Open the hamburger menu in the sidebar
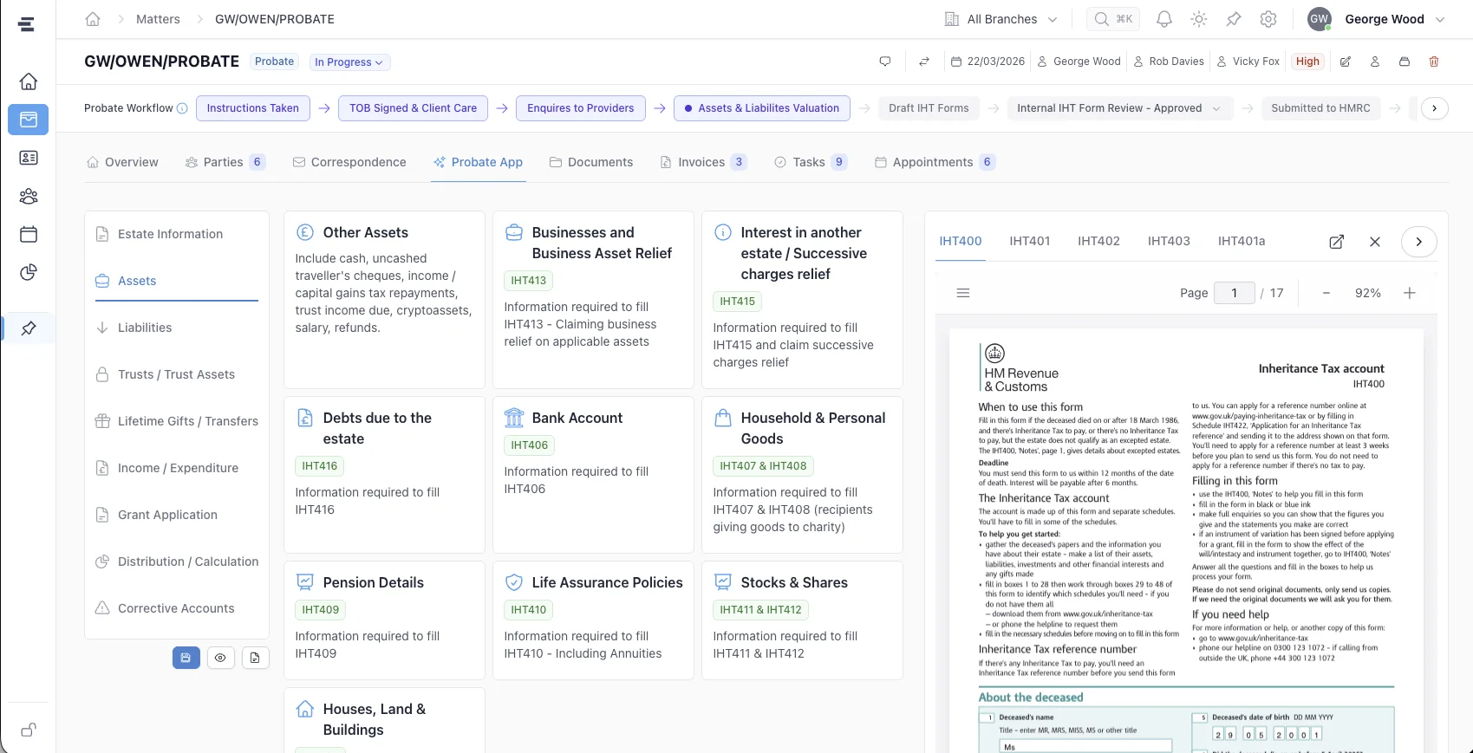This screenshot has height=753, width=1473. [27, 24]
